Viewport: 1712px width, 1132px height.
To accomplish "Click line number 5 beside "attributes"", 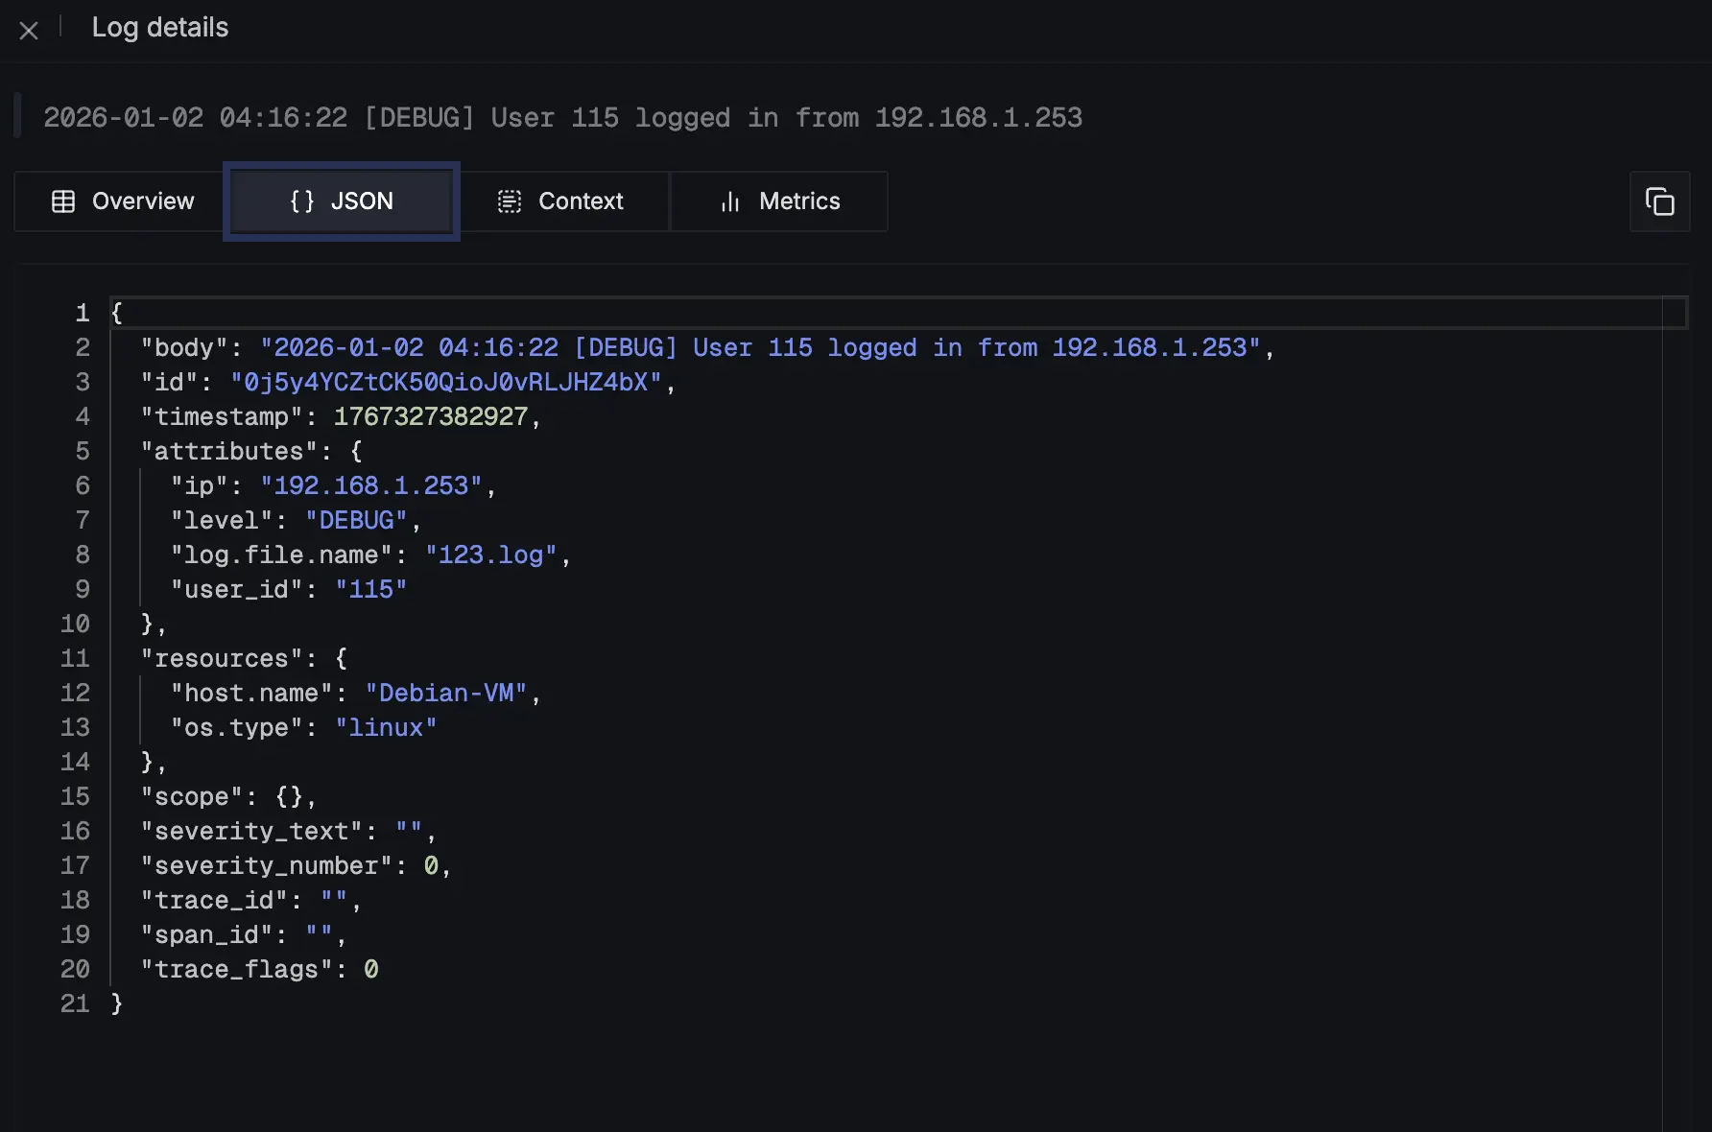I will pyautogui.click(x=83, y=452).
